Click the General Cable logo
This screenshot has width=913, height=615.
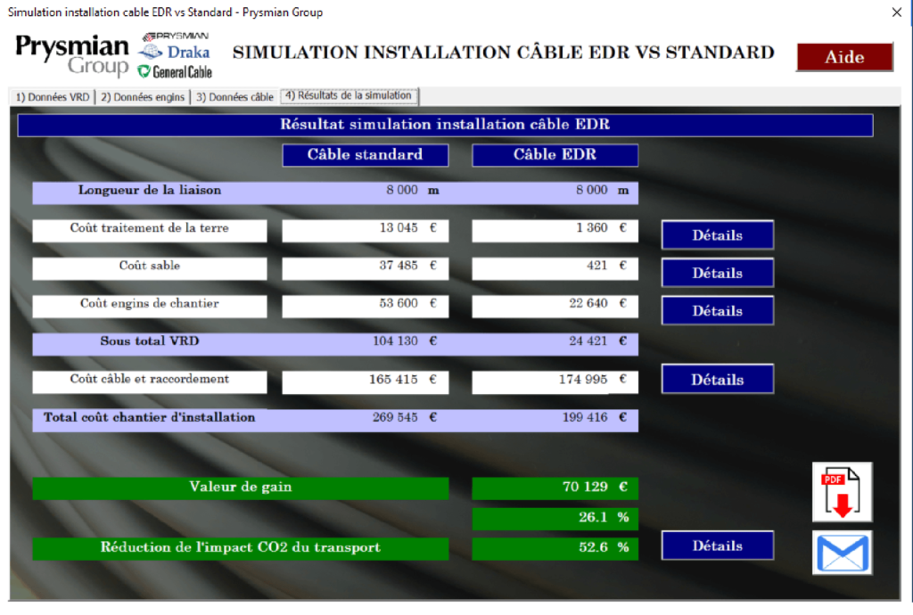[174, 71]
